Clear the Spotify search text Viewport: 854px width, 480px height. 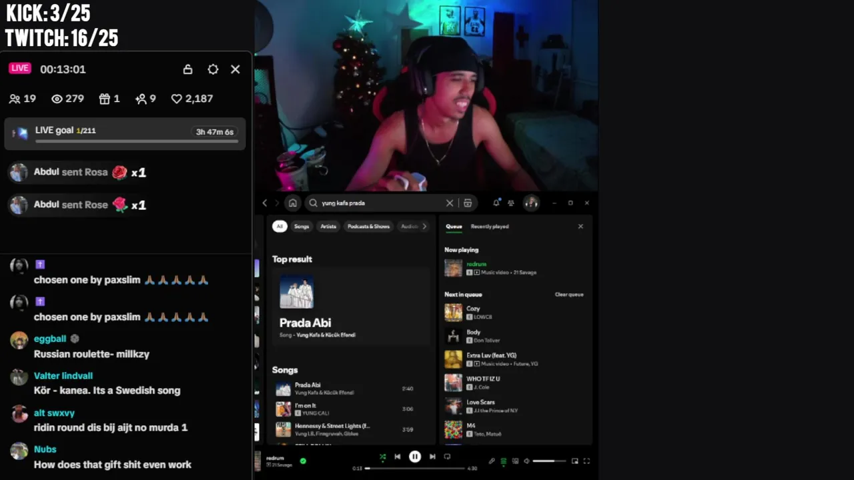450,203
